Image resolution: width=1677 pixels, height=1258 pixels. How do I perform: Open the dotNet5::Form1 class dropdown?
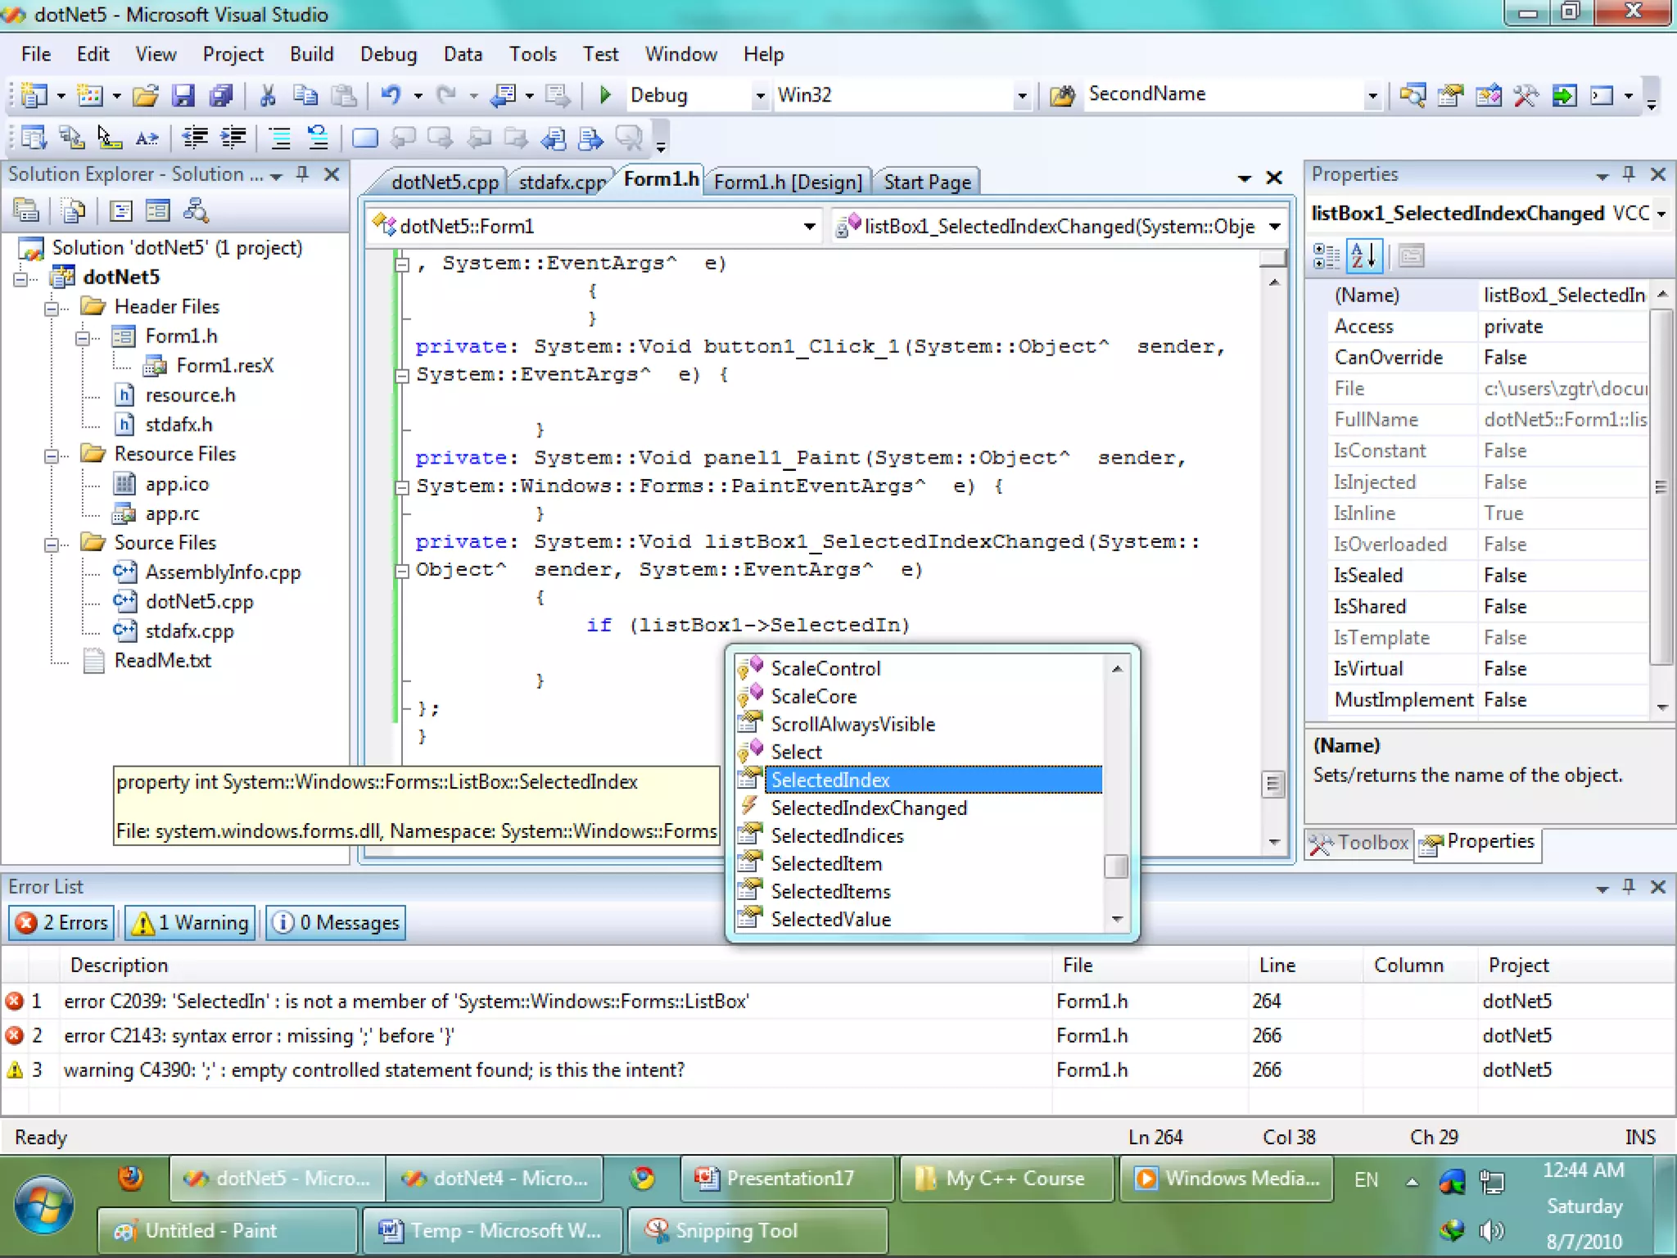809,227
